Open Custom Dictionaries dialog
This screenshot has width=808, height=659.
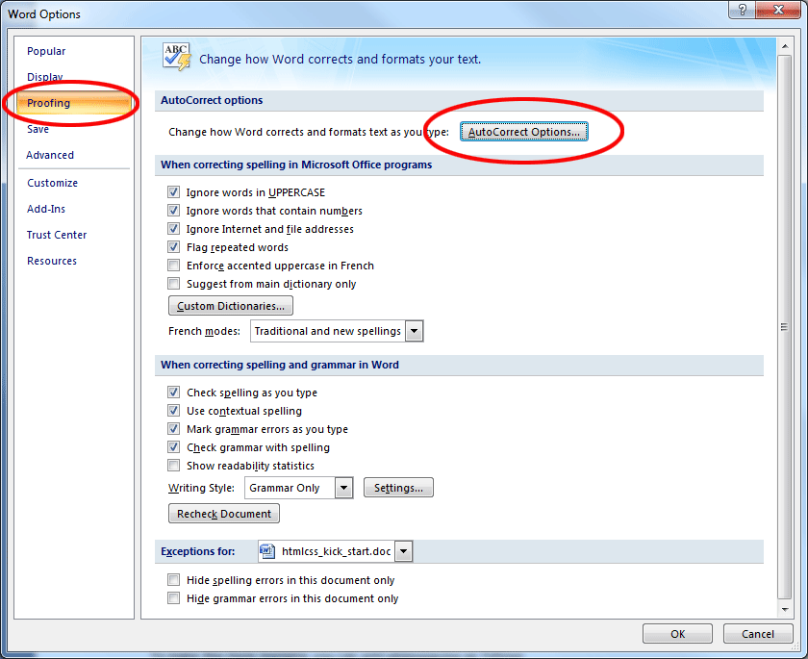tap(231, 306)
